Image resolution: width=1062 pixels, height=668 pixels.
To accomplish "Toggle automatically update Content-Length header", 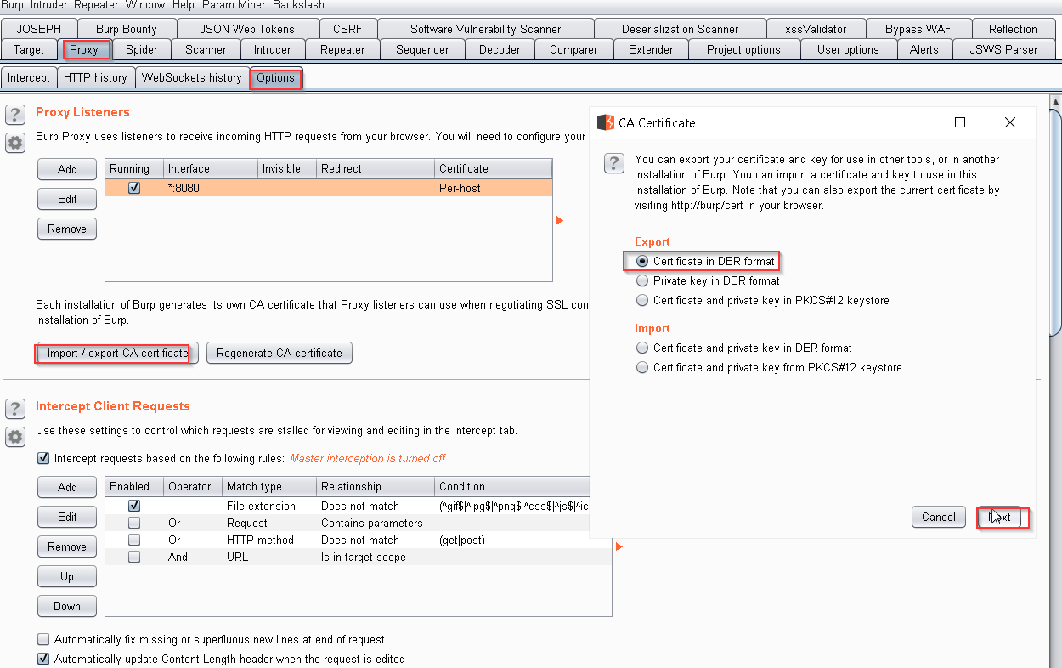I will point(43,659).
